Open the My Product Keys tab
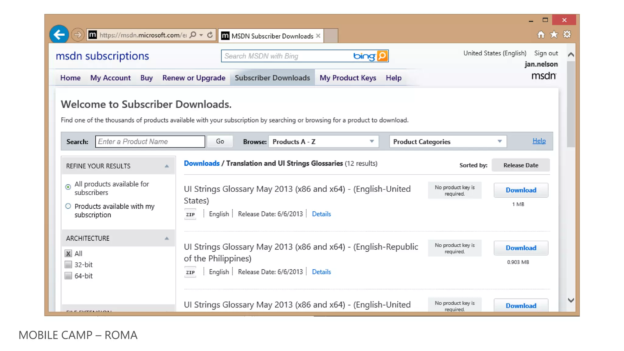Screen dimensions: 624x351 point(348,78)
